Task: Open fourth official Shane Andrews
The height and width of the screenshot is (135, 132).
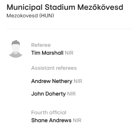Action: click(x=51, y=120)
